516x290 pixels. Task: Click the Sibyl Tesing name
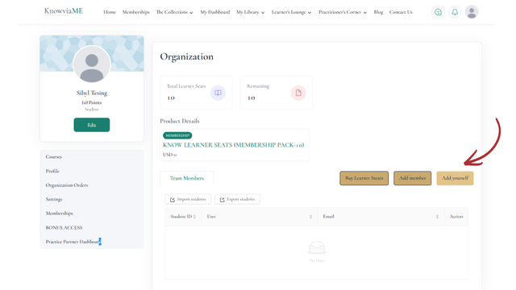(92, 93)
